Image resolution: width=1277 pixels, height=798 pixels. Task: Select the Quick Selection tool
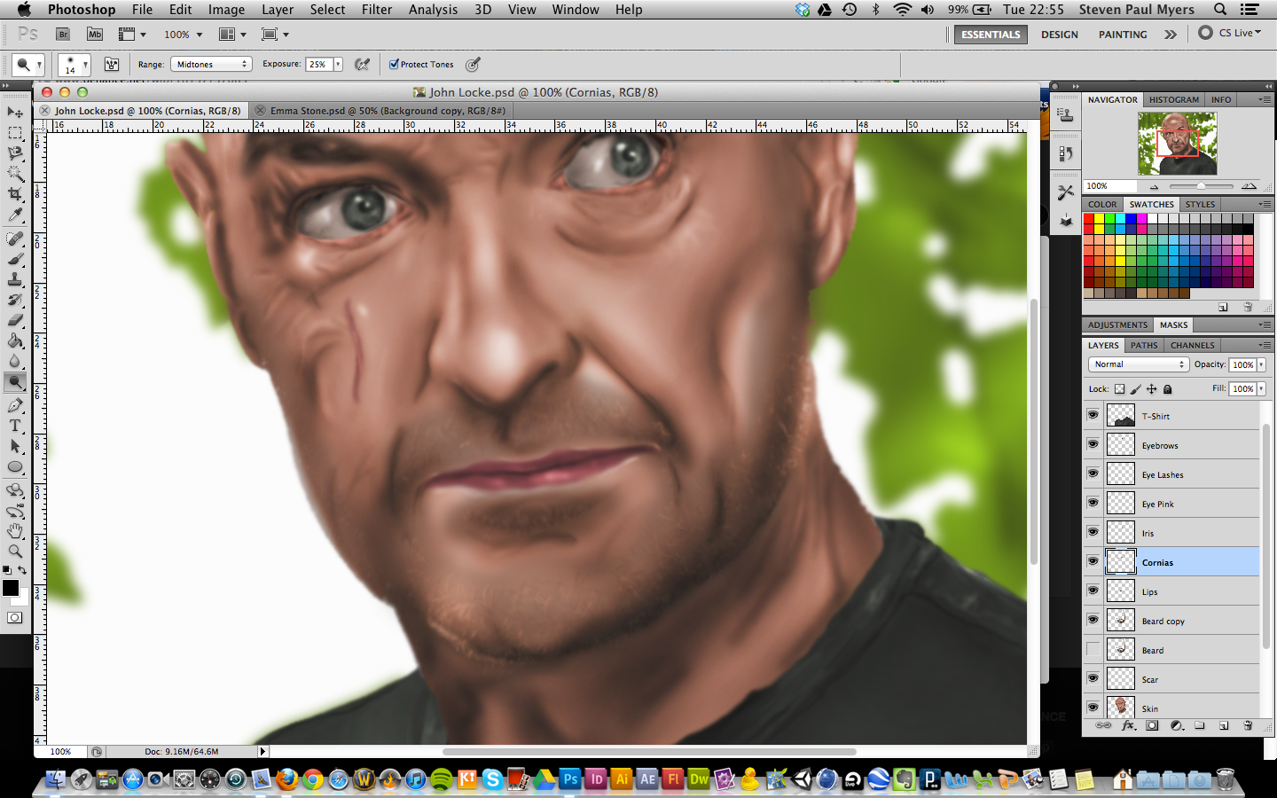(15, 174)
